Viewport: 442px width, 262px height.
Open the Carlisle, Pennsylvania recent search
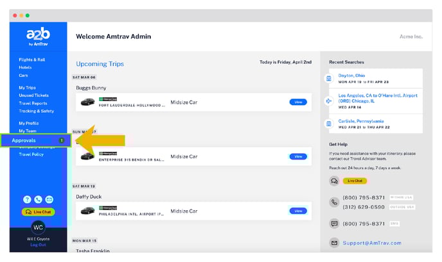click(x=361, y=121)
